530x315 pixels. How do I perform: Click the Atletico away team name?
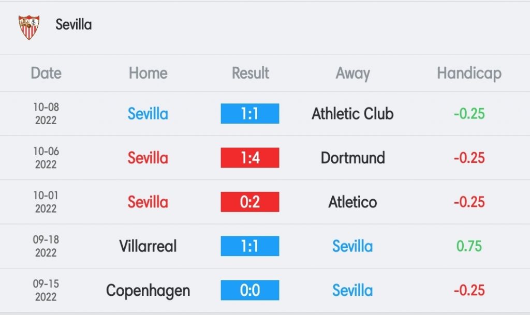click(x=352, y=202)
